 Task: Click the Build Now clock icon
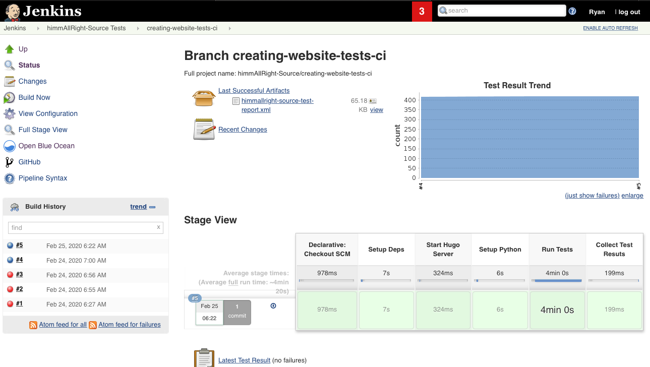[9, 97]
